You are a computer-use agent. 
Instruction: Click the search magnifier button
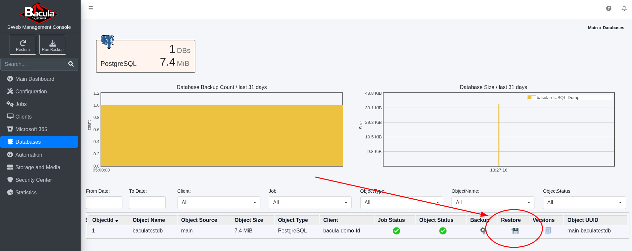click(x=71, y=64)
